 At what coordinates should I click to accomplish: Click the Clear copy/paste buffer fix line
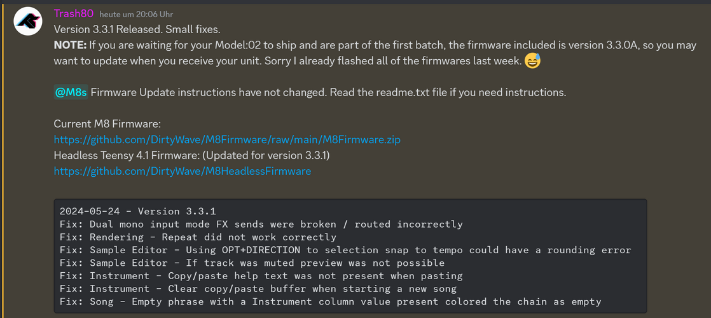pos(258,289)
